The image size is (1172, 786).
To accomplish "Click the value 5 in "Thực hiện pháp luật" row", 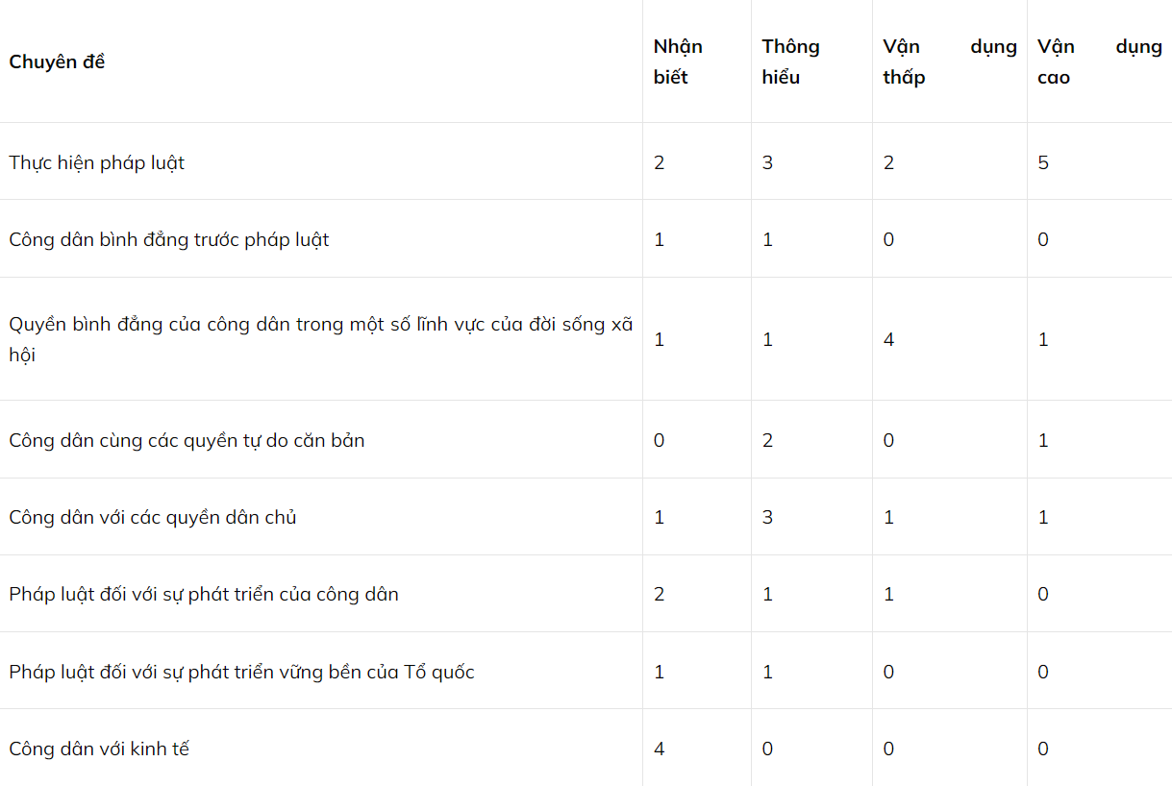I will point(1043,162).
